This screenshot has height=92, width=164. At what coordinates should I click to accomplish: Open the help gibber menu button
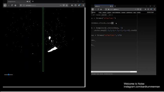pos(135,13)
